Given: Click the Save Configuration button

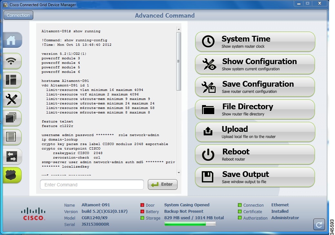Looking at the screenshot, I should pos(255,87).
